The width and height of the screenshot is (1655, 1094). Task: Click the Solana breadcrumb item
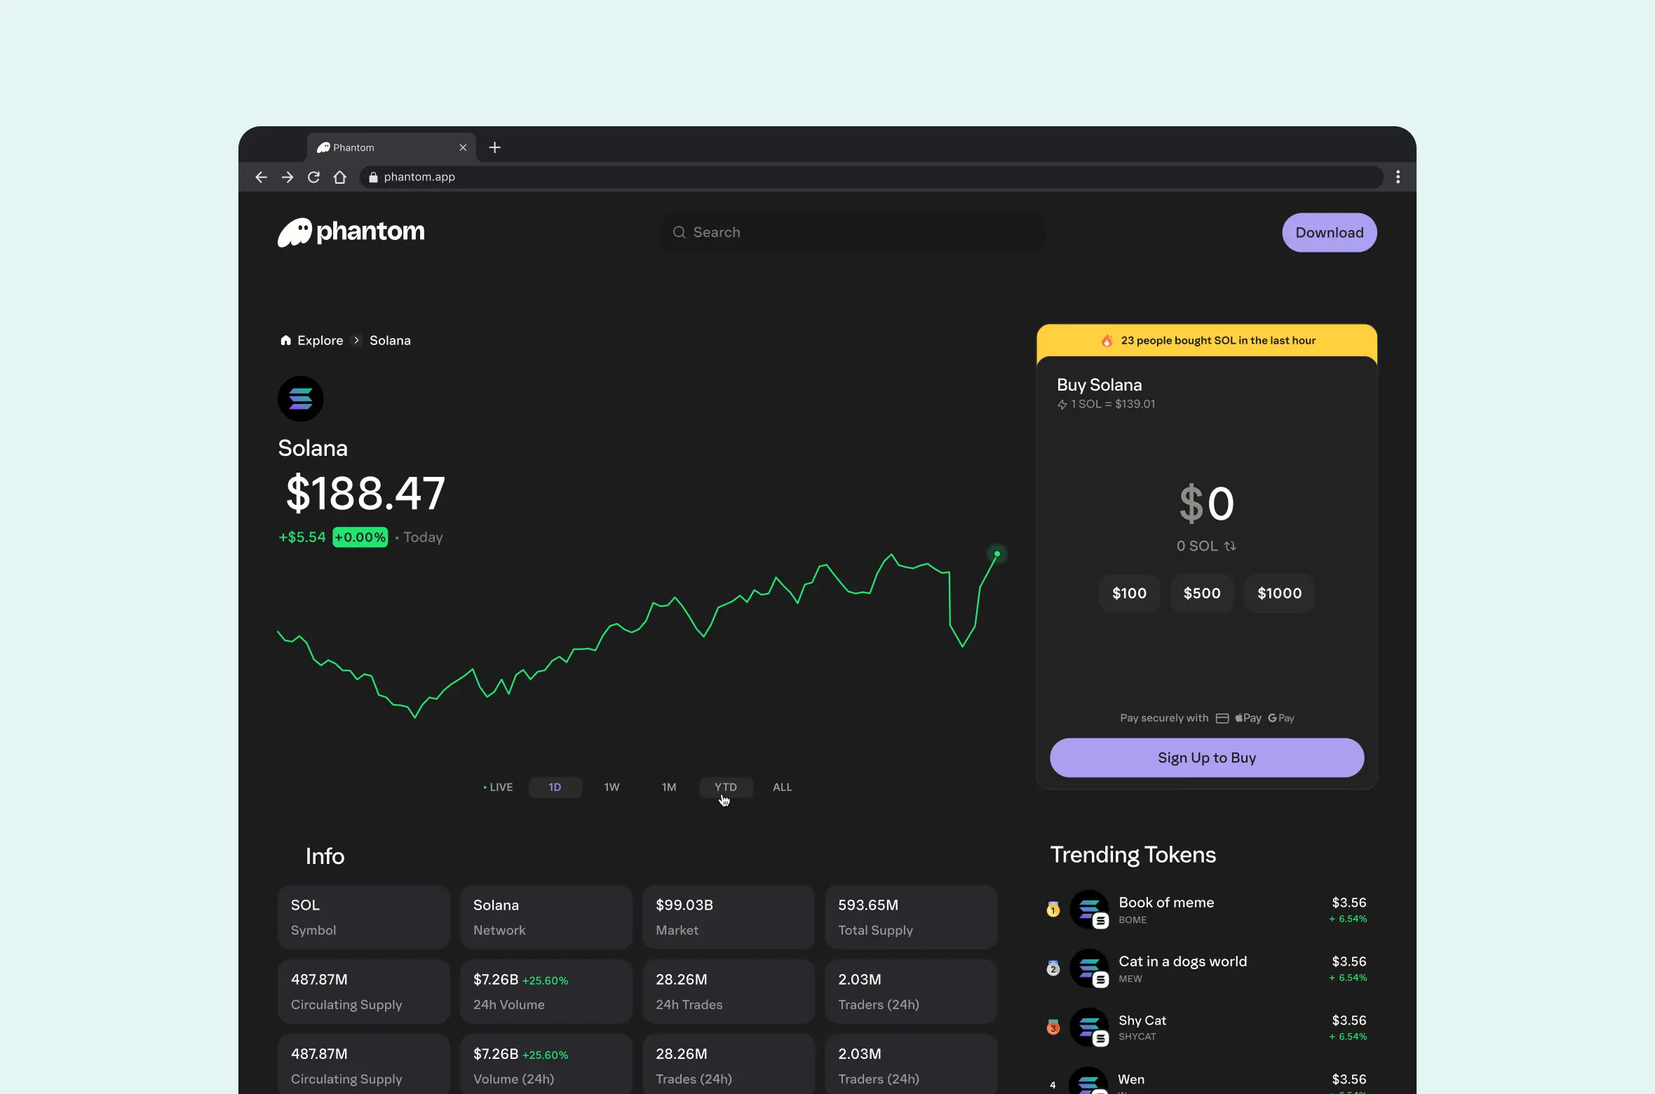(x=390, y=340)
